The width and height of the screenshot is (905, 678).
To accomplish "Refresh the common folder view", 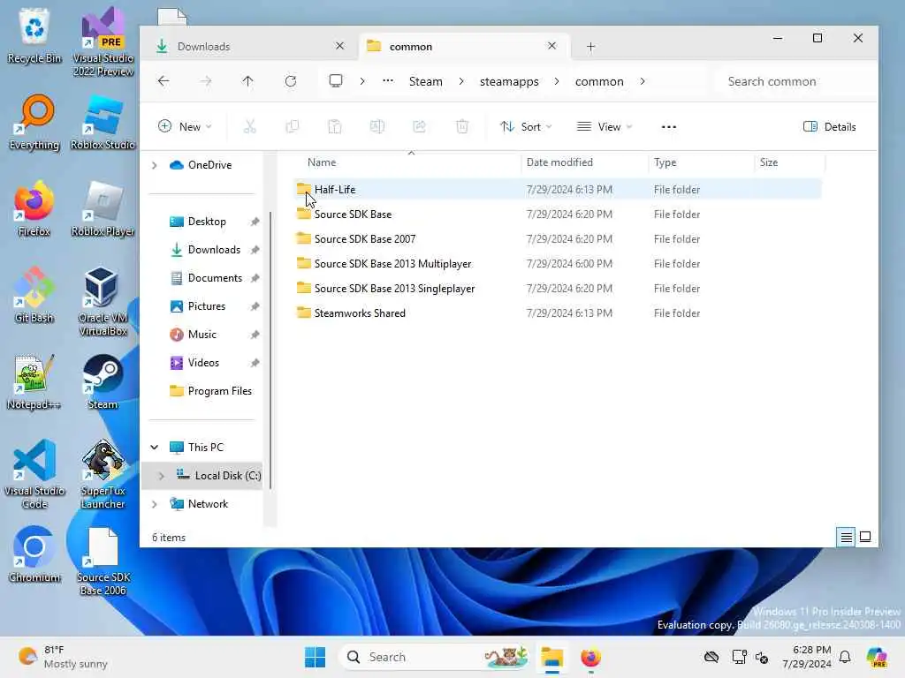I will [290, 81].
